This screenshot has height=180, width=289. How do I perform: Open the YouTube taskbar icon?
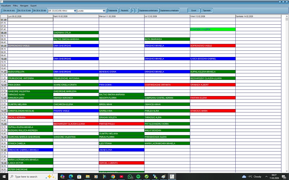121,177
